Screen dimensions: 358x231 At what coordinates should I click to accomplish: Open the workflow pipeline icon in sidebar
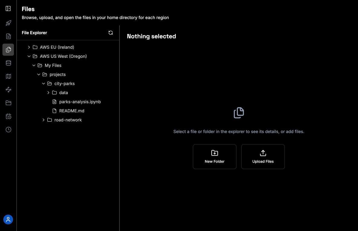tap(8, 90)
